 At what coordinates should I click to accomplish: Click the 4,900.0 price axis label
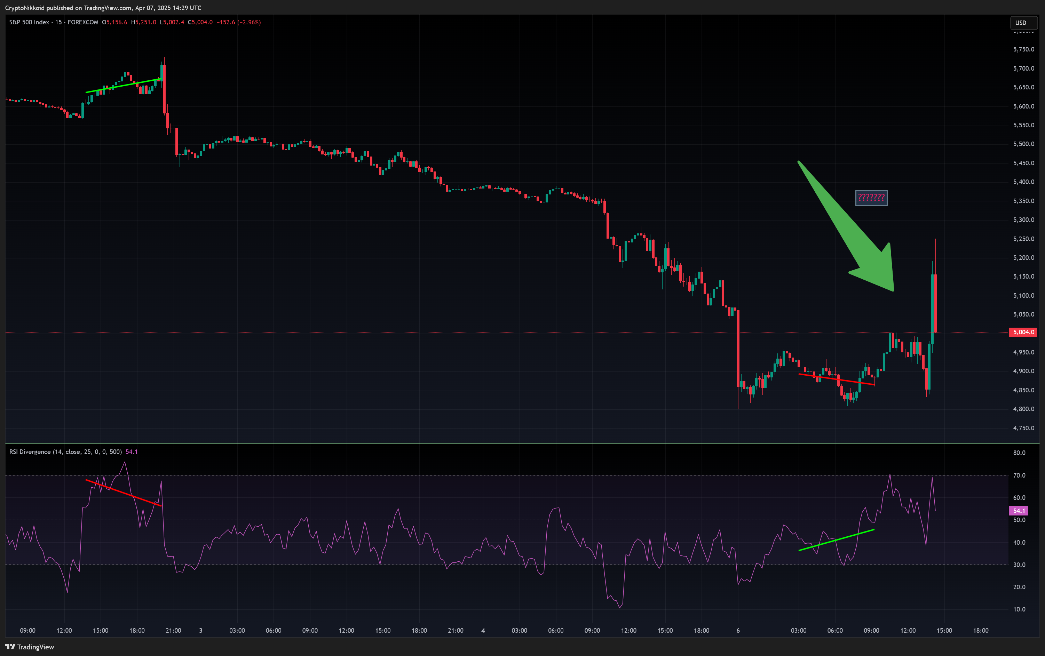[x=1024, y=371]
